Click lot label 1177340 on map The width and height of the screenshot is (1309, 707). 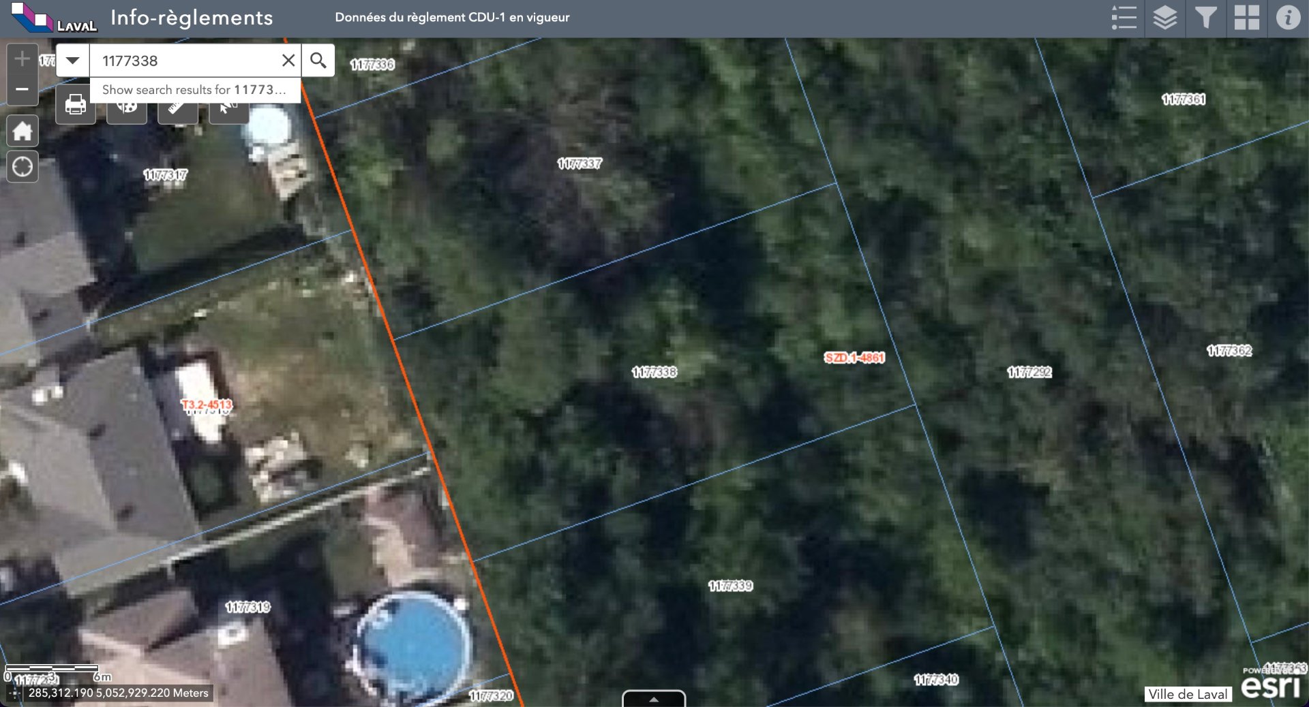pyautogui.click(x=936, y=680)
